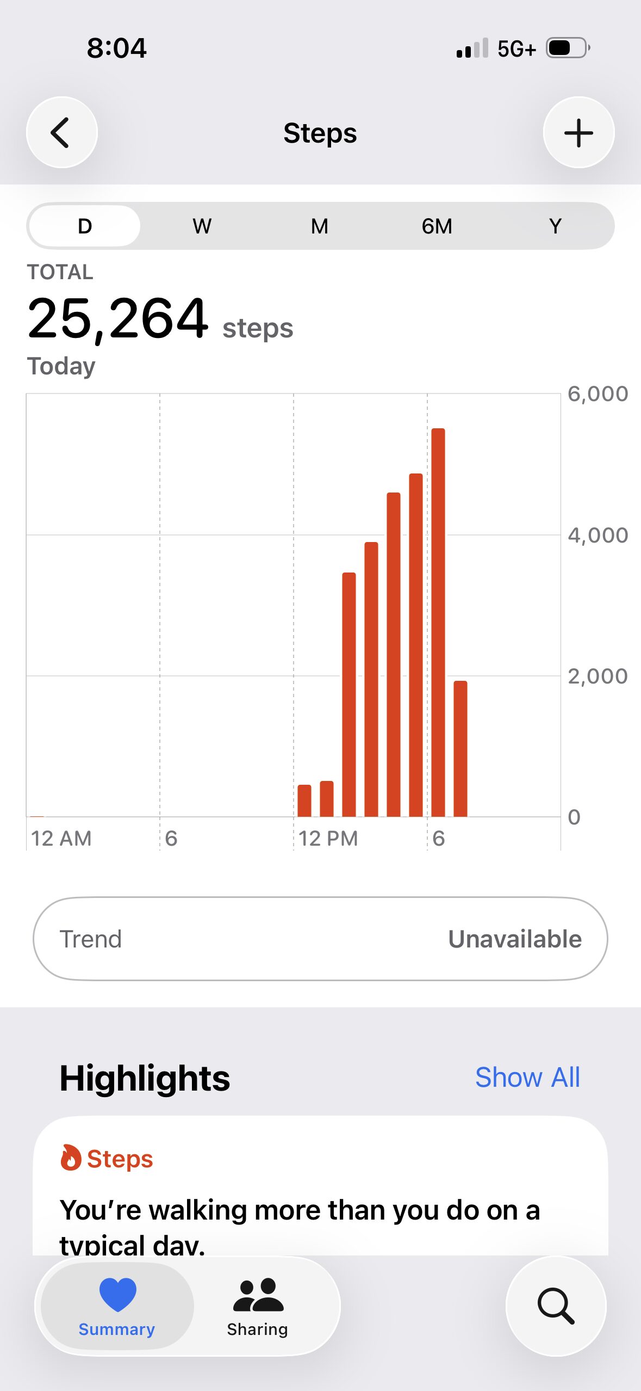Select the D (day) range segment
641x1391 pixels.
click(x=85, y=226)
